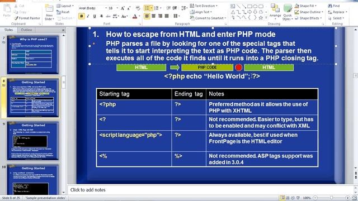Toggle text Shadow formatting
Viewport: 358px width, 201px height.
point(101,16)
